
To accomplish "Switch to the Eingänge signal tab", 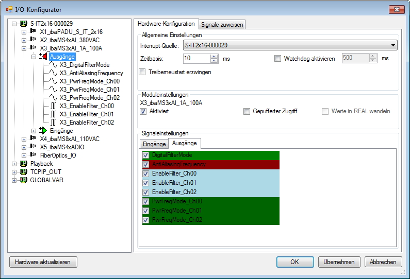I will (x=154, y=144).
